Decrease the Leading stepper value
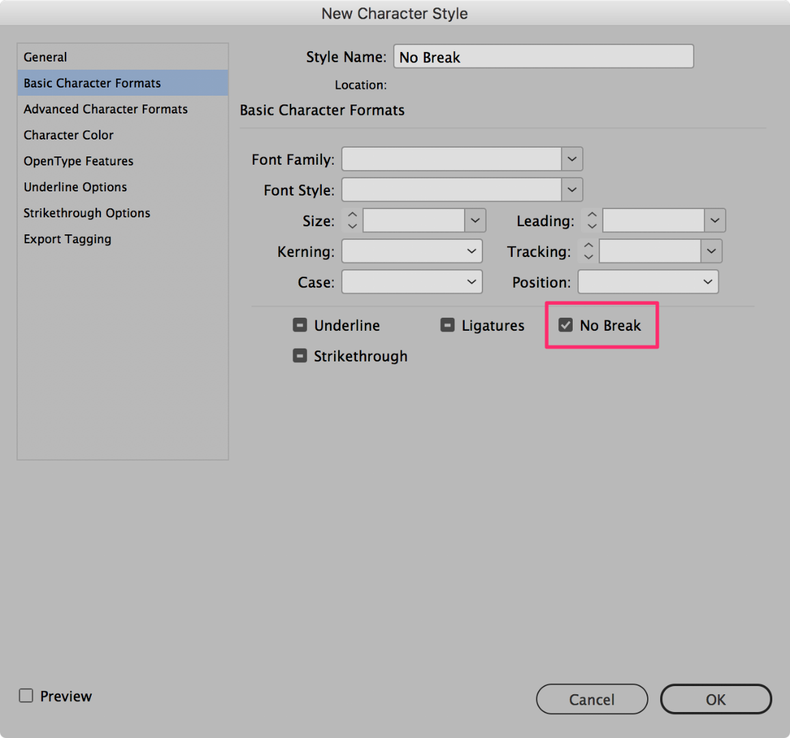 (592, 226)
